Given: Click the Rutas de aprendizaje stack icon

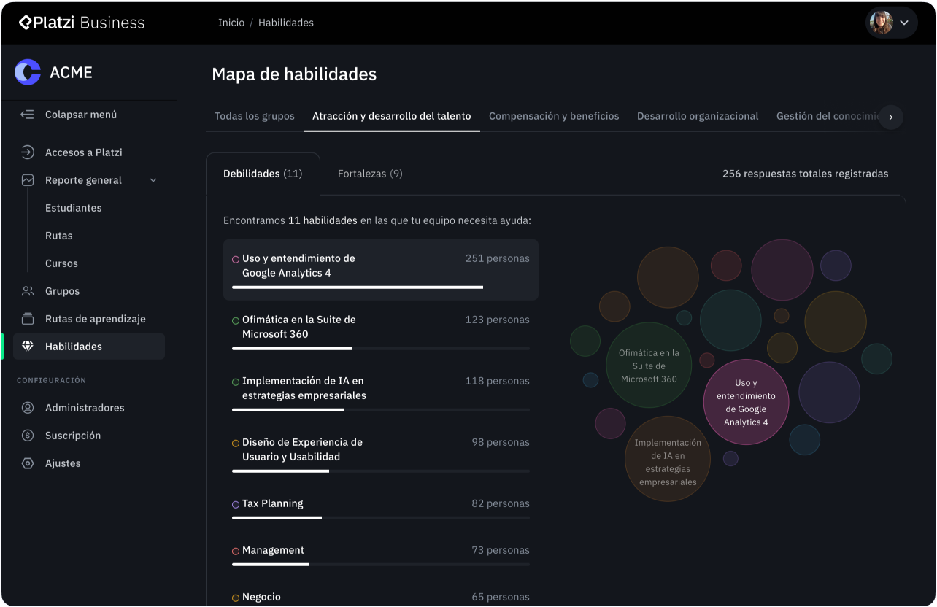Looking at the screenshot, I should point(28,319).
